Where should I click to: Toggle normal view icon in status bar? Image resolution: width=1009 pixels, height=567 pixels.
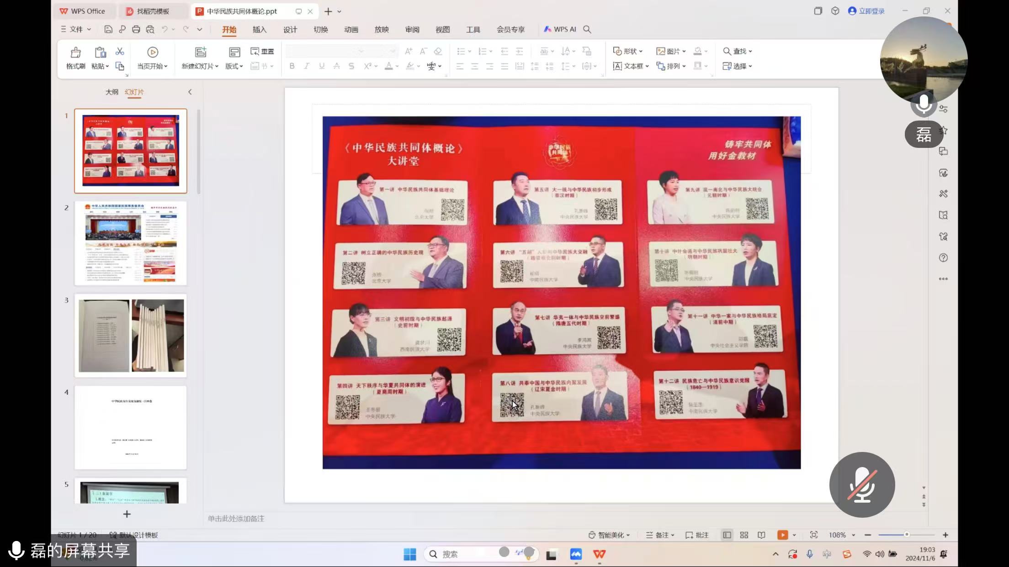[x=727, y=535]
